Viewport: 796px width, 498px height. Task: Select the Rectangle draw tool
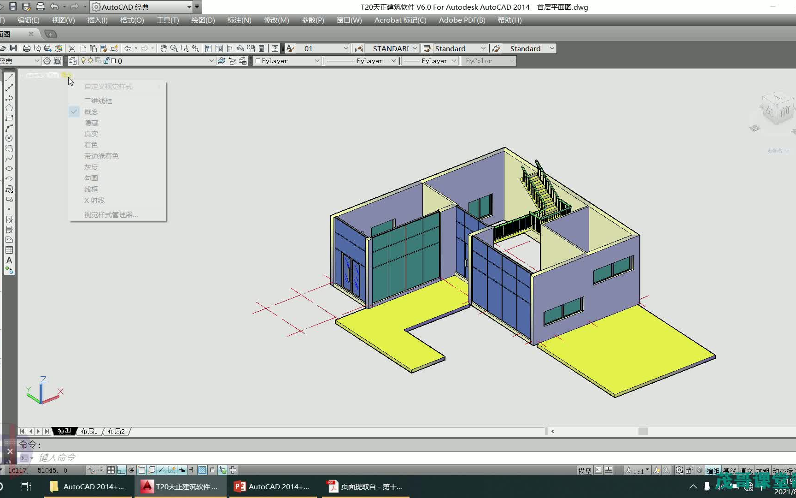[9, 118]
